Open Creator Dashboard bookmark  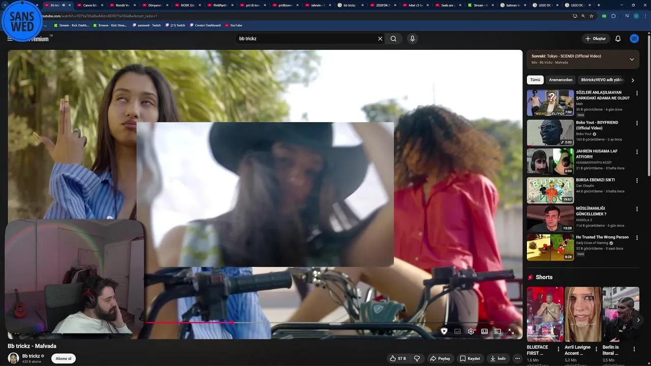(x=205, y=25)
